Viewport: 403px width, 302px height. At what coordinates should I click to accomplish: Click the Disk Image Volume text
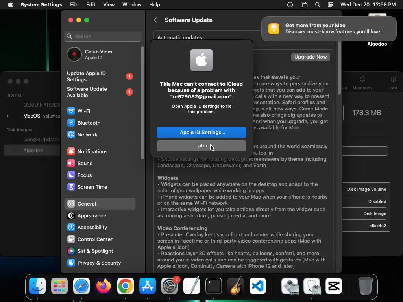coord(366,189)
